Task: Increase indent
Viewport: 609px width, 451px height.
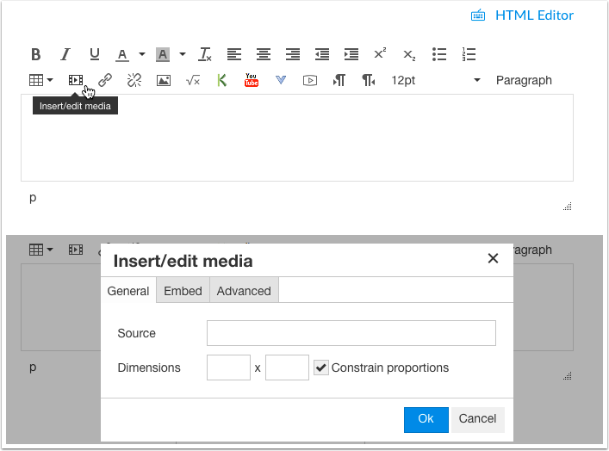Action: point(351,54)
